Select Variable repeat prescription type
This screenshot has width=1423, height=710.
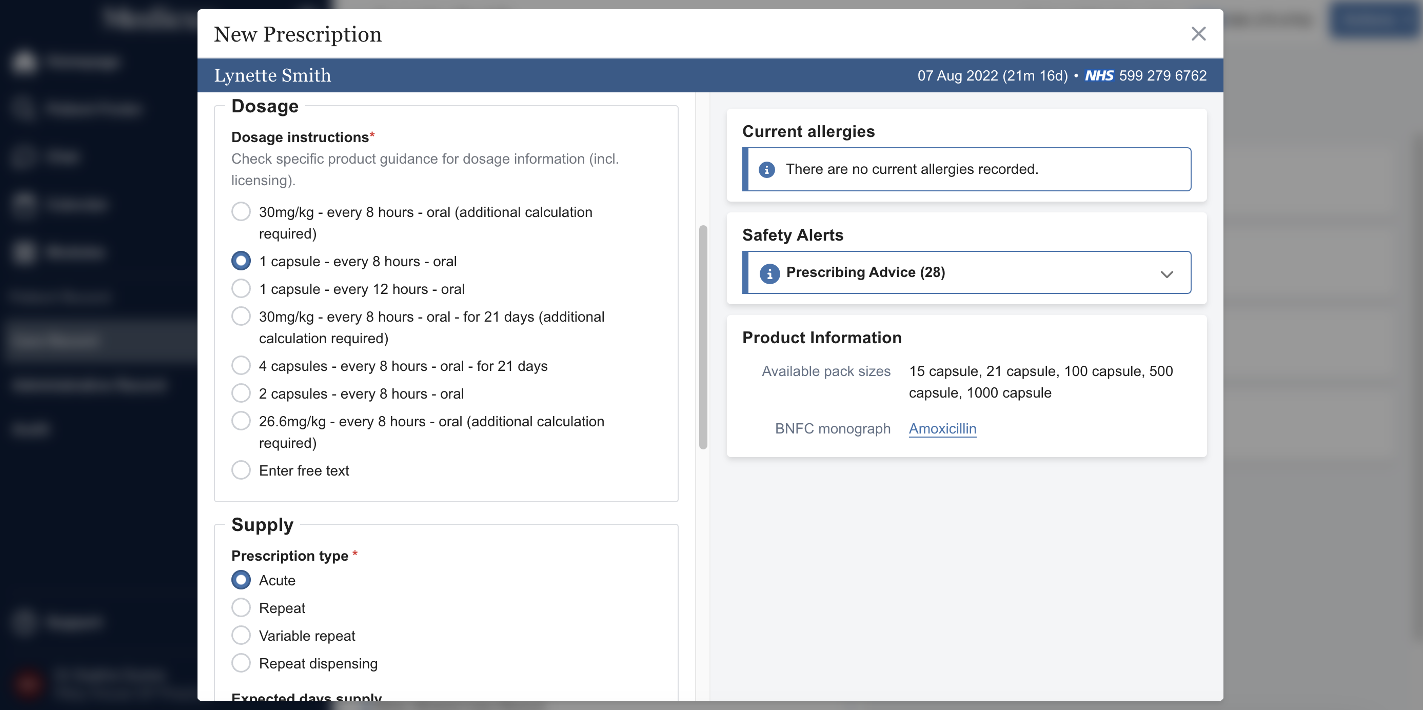[241, 635]
